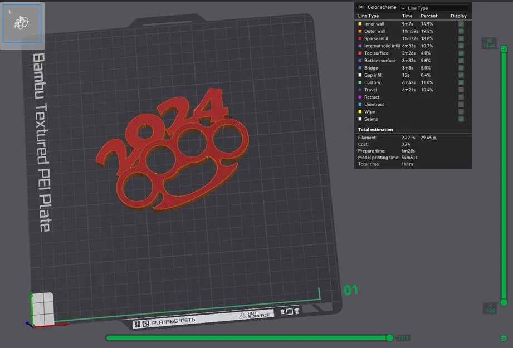The height and width of the screenshot is (348, 513).
Task: Toggle Gap infill display checkbox
Action: [x=461, y=75]
